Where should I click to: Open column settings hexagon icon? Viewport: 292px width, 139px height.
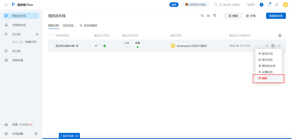click(280, 36)
